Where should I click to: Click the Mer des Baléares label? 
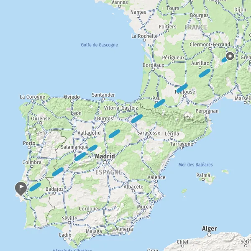tap(195, 164)
